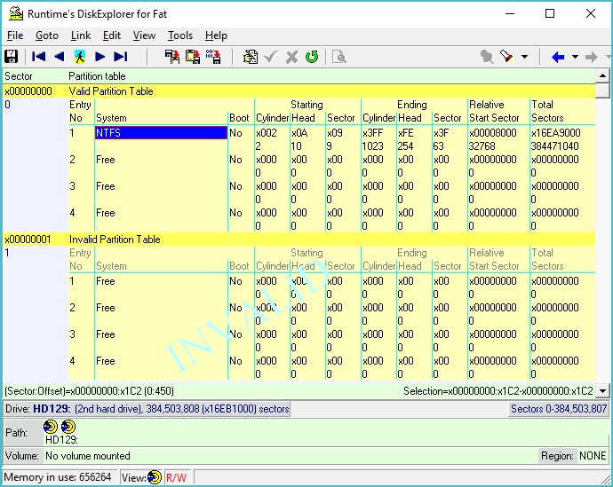Open the Goto menu
This screenshot has width=613, height=487.
47,35
